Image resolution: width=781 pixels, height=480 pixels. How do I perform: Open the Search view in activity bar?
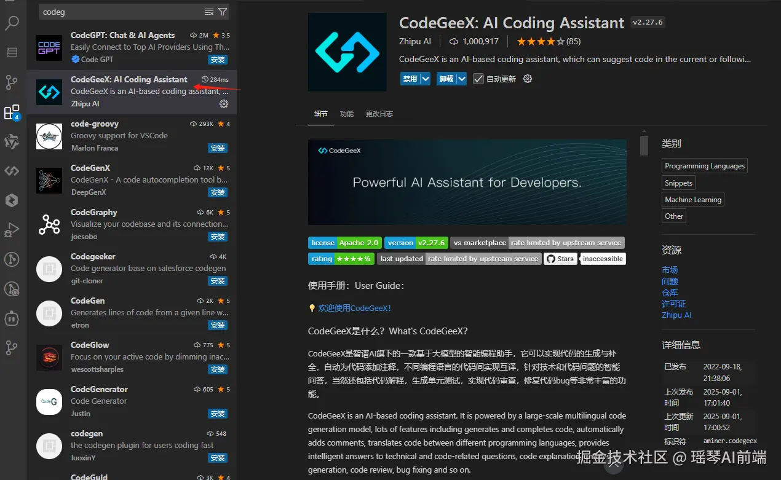(x=12, y=23)
